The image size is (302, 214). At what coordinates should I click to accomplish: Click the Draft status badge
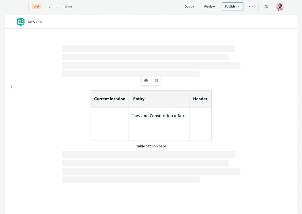coord(36,6)
